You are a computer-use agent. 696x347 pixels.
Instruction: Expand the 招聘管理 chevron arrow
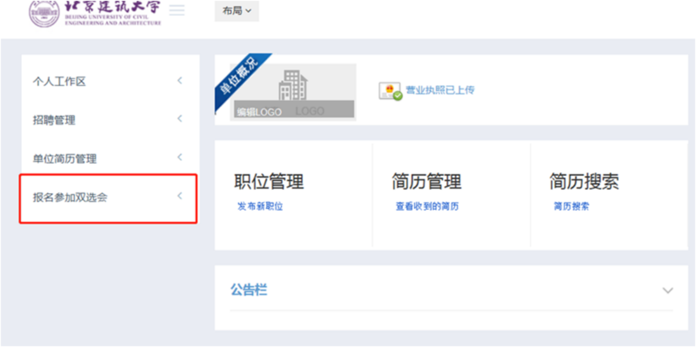[x=180, y=119]
